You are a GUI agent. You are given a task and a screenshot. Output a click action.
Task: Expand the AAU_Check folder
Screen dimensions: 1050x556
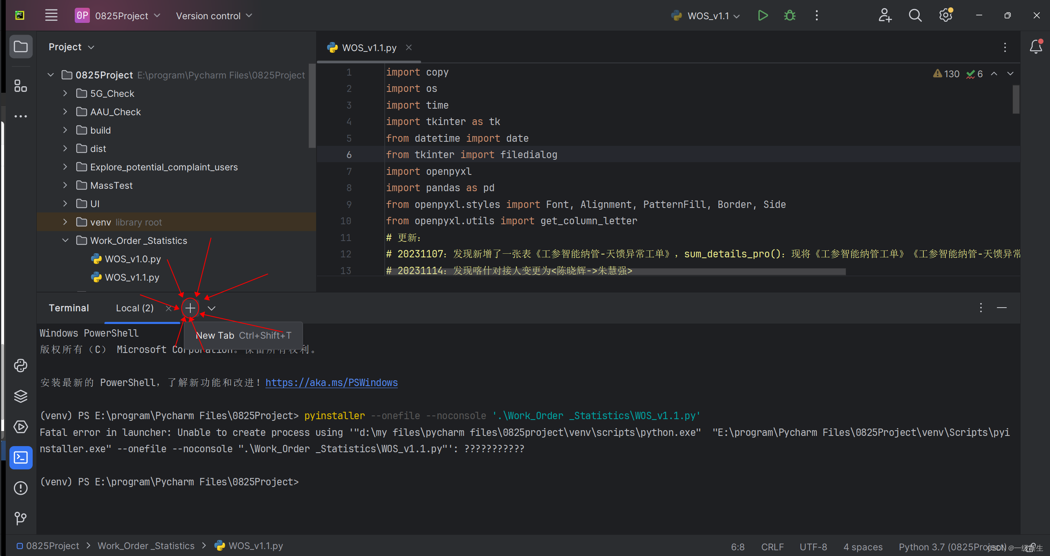click(x=65, y=112)
